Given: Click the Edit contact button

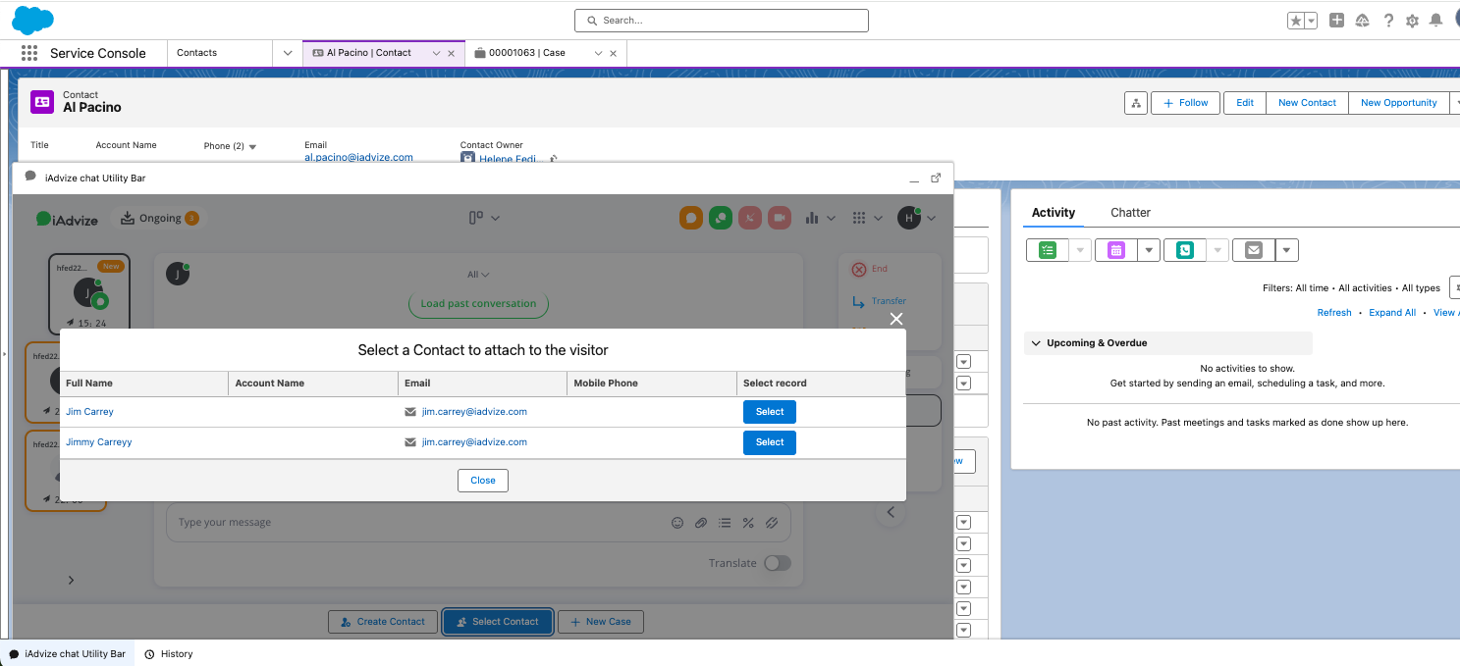Looking at the screenshot, I should (x=1245, y=103).
